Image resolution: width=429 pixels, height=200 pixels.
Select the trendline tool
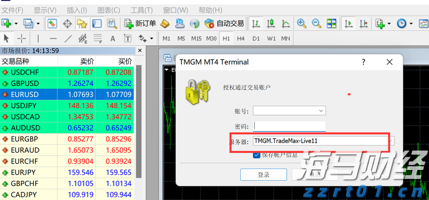point(68,39)
